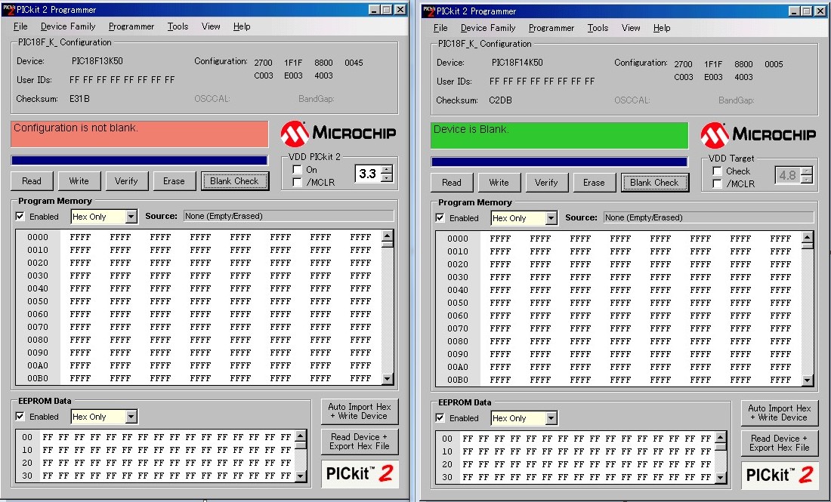Open the Tools menu in the PIC18F14K50 window

pyautogui.click(x=598, y=28)
